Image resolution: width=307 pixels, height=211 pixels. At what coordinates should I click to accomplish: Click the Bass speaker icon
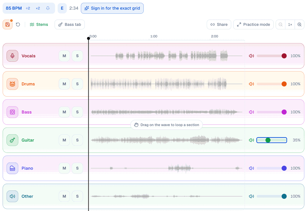[x=12, y=112]
